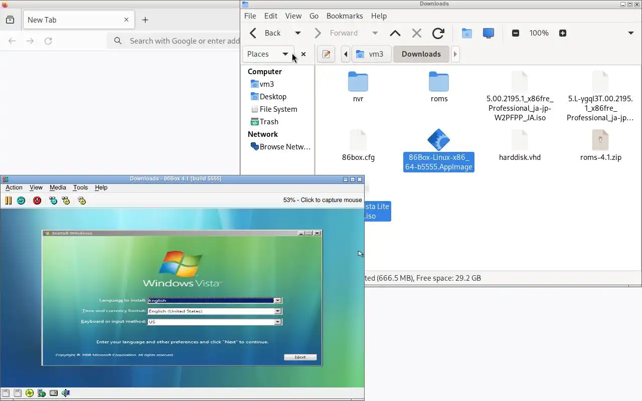Select the harddisk.vhd file
Screen dimensions: 642x401
tap(520, 145)
